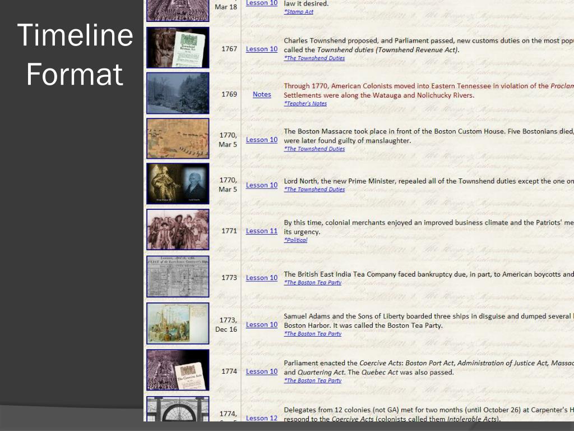574x431 pixels.
Task: Click 'Parliament enacted the Coercive Acts' text
Action: click(x=429, y=368)
